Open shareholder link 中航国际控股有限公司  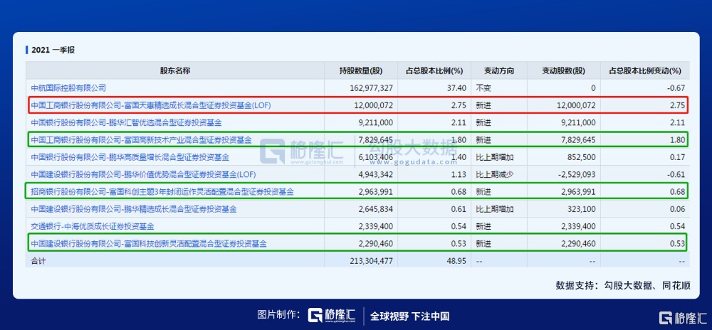coord(68,88)
